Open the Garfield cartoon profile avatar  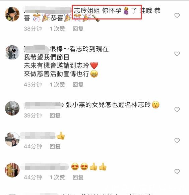point(12,170)
